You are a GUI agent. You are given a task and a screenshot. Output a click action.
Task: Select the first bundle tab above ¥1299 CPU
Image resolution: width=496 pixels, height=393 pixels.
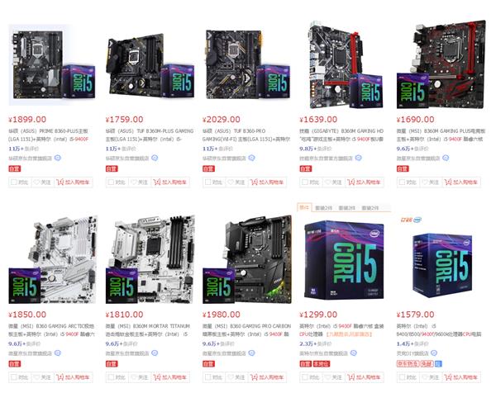click(x=304, y=207)
